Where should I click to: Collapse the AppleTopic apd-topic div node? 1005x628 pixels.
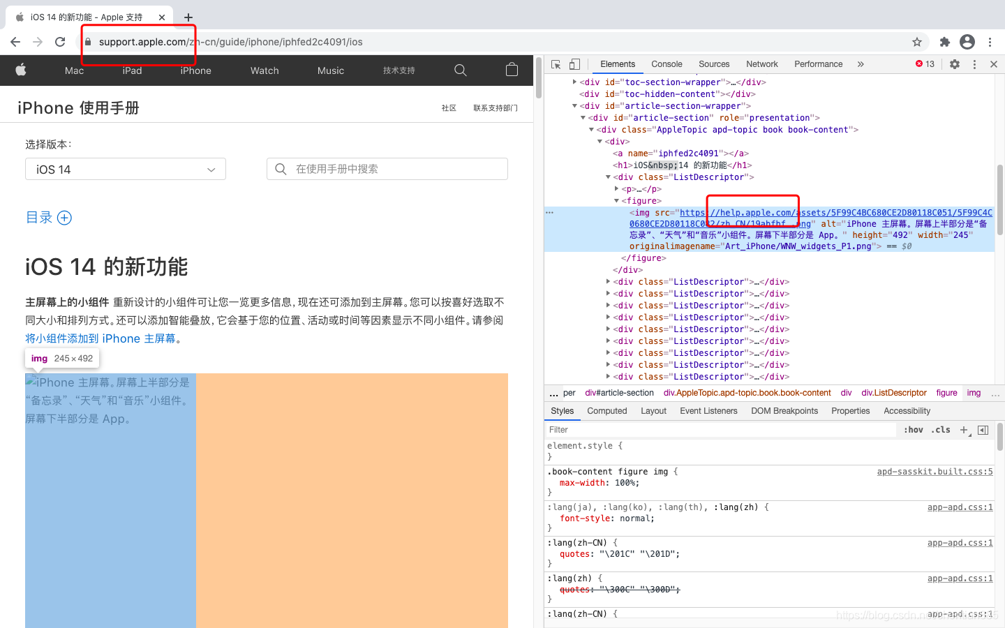click(592, 130)
